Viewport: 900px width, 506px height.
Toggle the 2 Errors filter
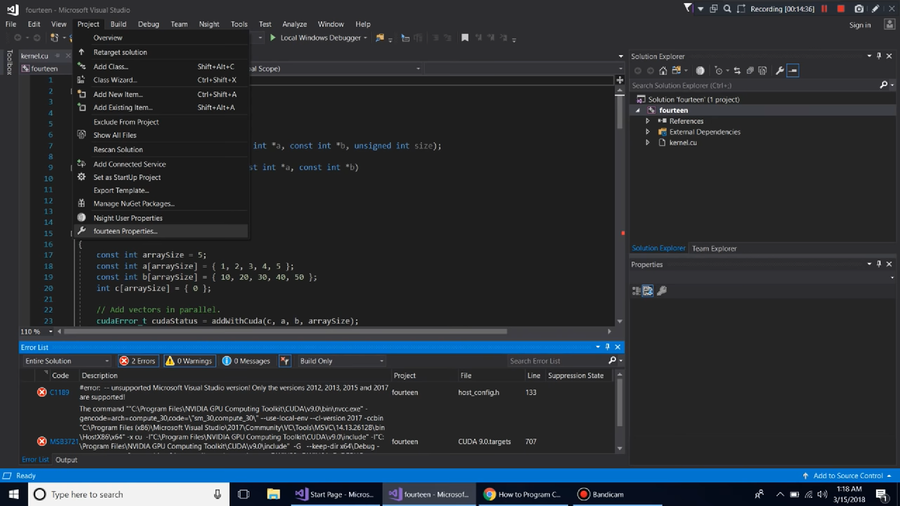138,361
